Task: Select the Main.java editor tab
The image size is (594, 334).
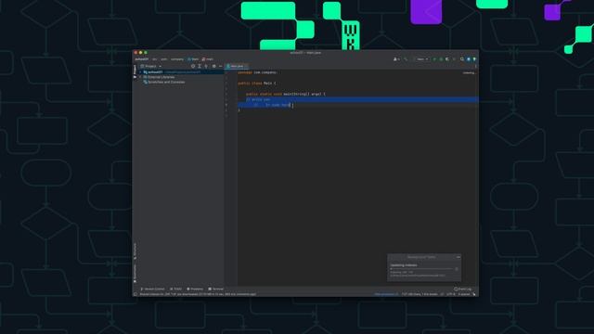Action: (236, 66)
